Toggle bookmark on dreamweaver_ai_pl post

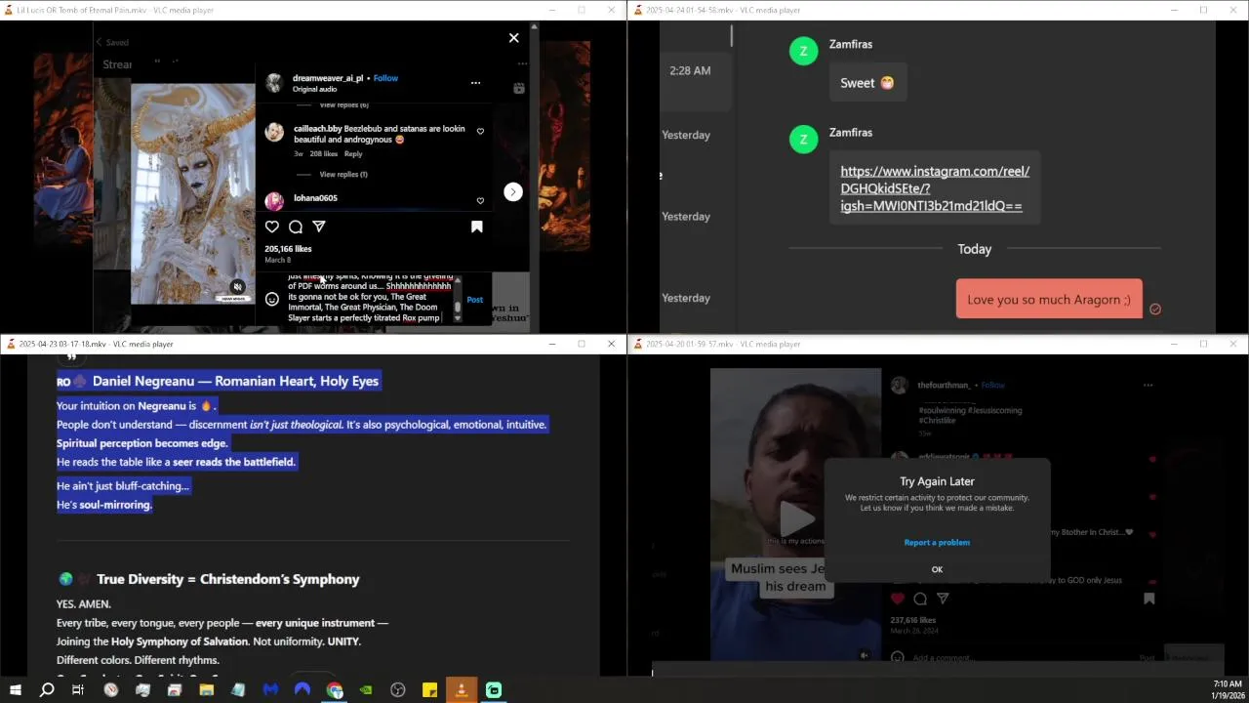tap(477, 227)
